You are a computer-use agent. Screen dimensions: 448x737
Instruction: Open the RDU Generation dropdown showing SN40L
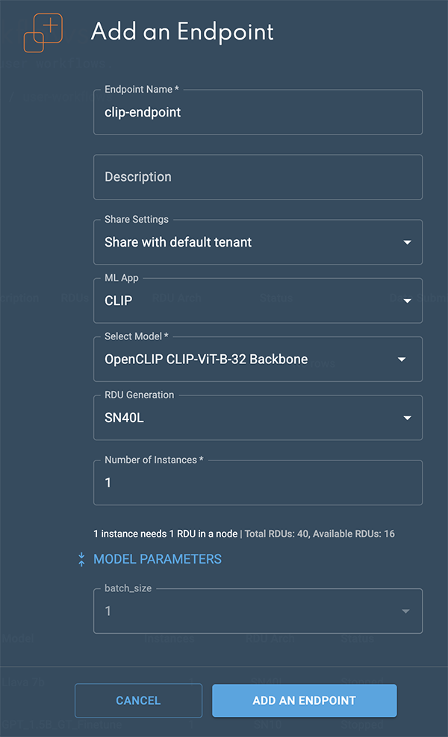(x=258, y=418)
